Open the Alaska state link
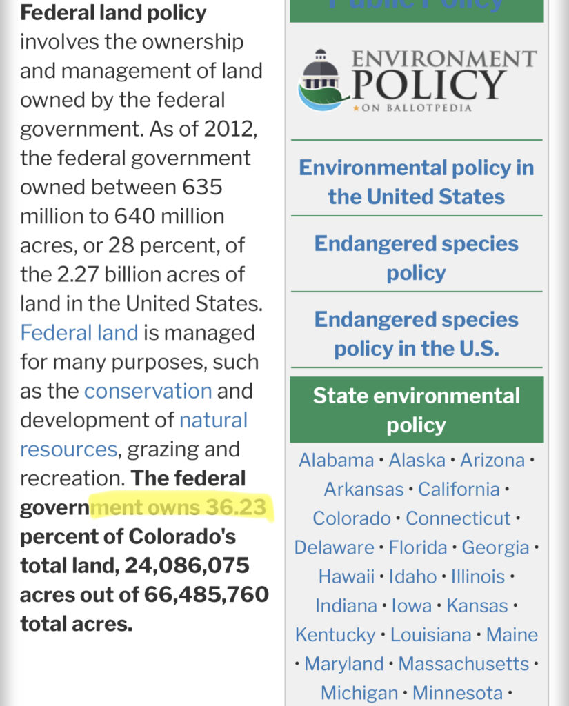Screen dimensions: 569x706 pyautogui.click(x=416, y=460)
